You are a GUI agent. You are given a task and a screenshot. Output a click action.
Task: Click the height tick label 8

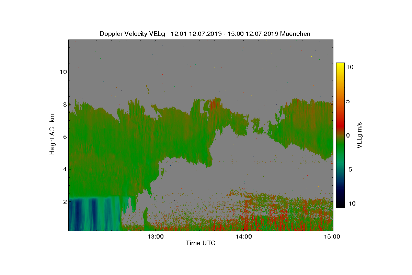(x=64, y=104)
